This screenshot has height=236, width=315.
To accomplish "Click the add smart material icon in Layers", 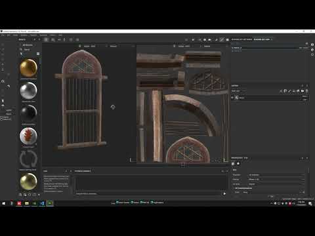I will [x=298, y=91].
